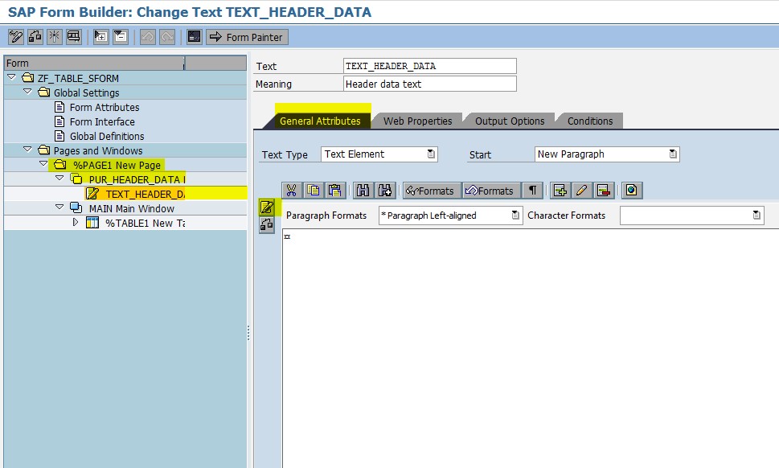Click the display Formats glasses button
The width and height of the screenshot is (779, 468).
click(x=431, y=191)
